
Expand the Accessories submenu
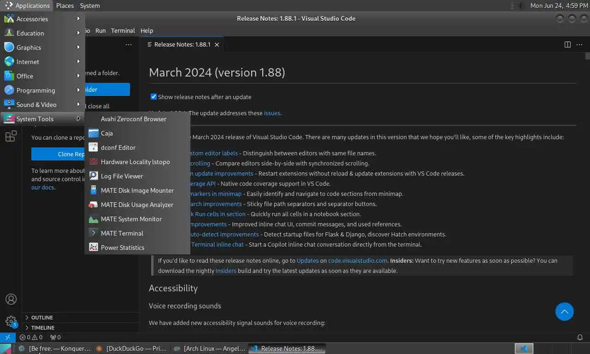[x=42, y=19]
